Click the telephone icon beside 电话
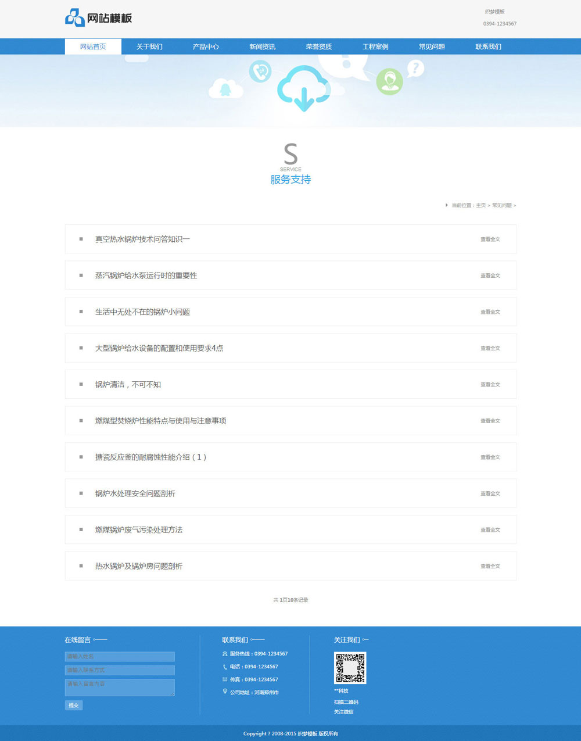Screen dimensions: 581x741 coord(225,667)
